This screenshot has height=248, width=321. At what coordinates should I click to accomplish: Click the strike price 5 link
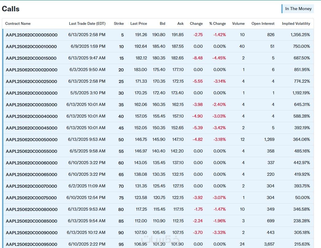[123, 35]
